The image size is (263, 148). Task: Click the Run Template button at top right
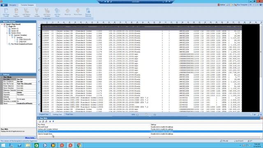coord(241,5)
